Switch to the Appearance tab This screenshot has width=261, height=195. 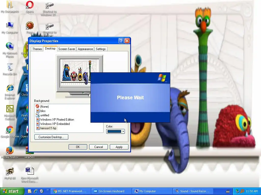click(85, 49)
